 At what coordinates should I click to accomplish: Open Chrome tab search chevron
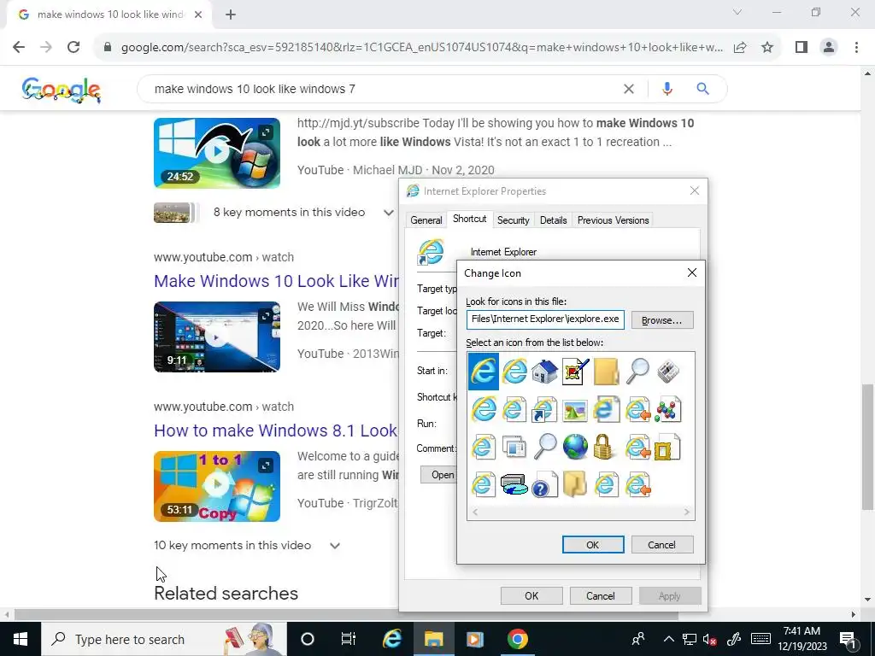[x=737, y=12]
